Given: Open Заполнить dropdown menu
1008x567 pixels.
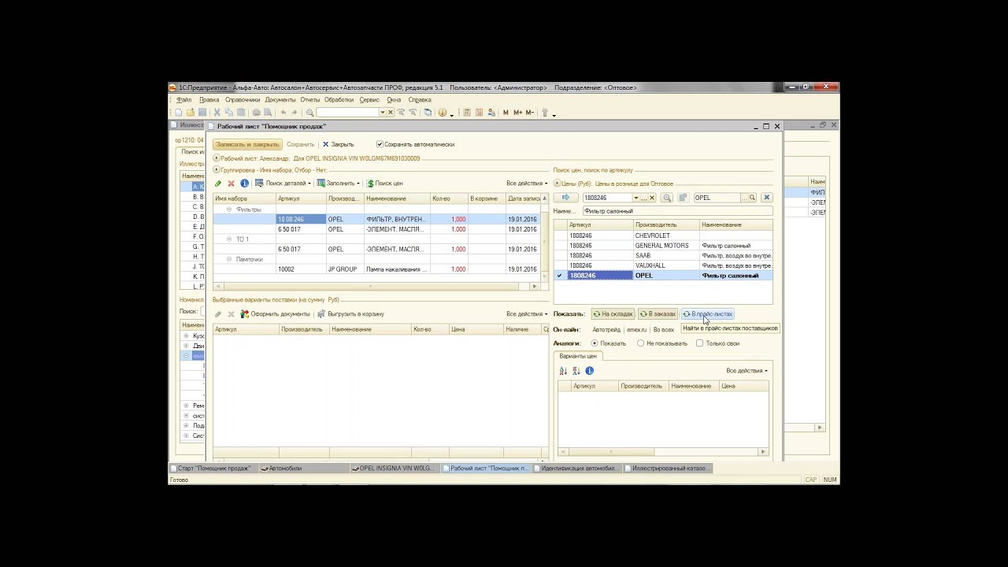Looking at the screenshot, I should (339, 183).
